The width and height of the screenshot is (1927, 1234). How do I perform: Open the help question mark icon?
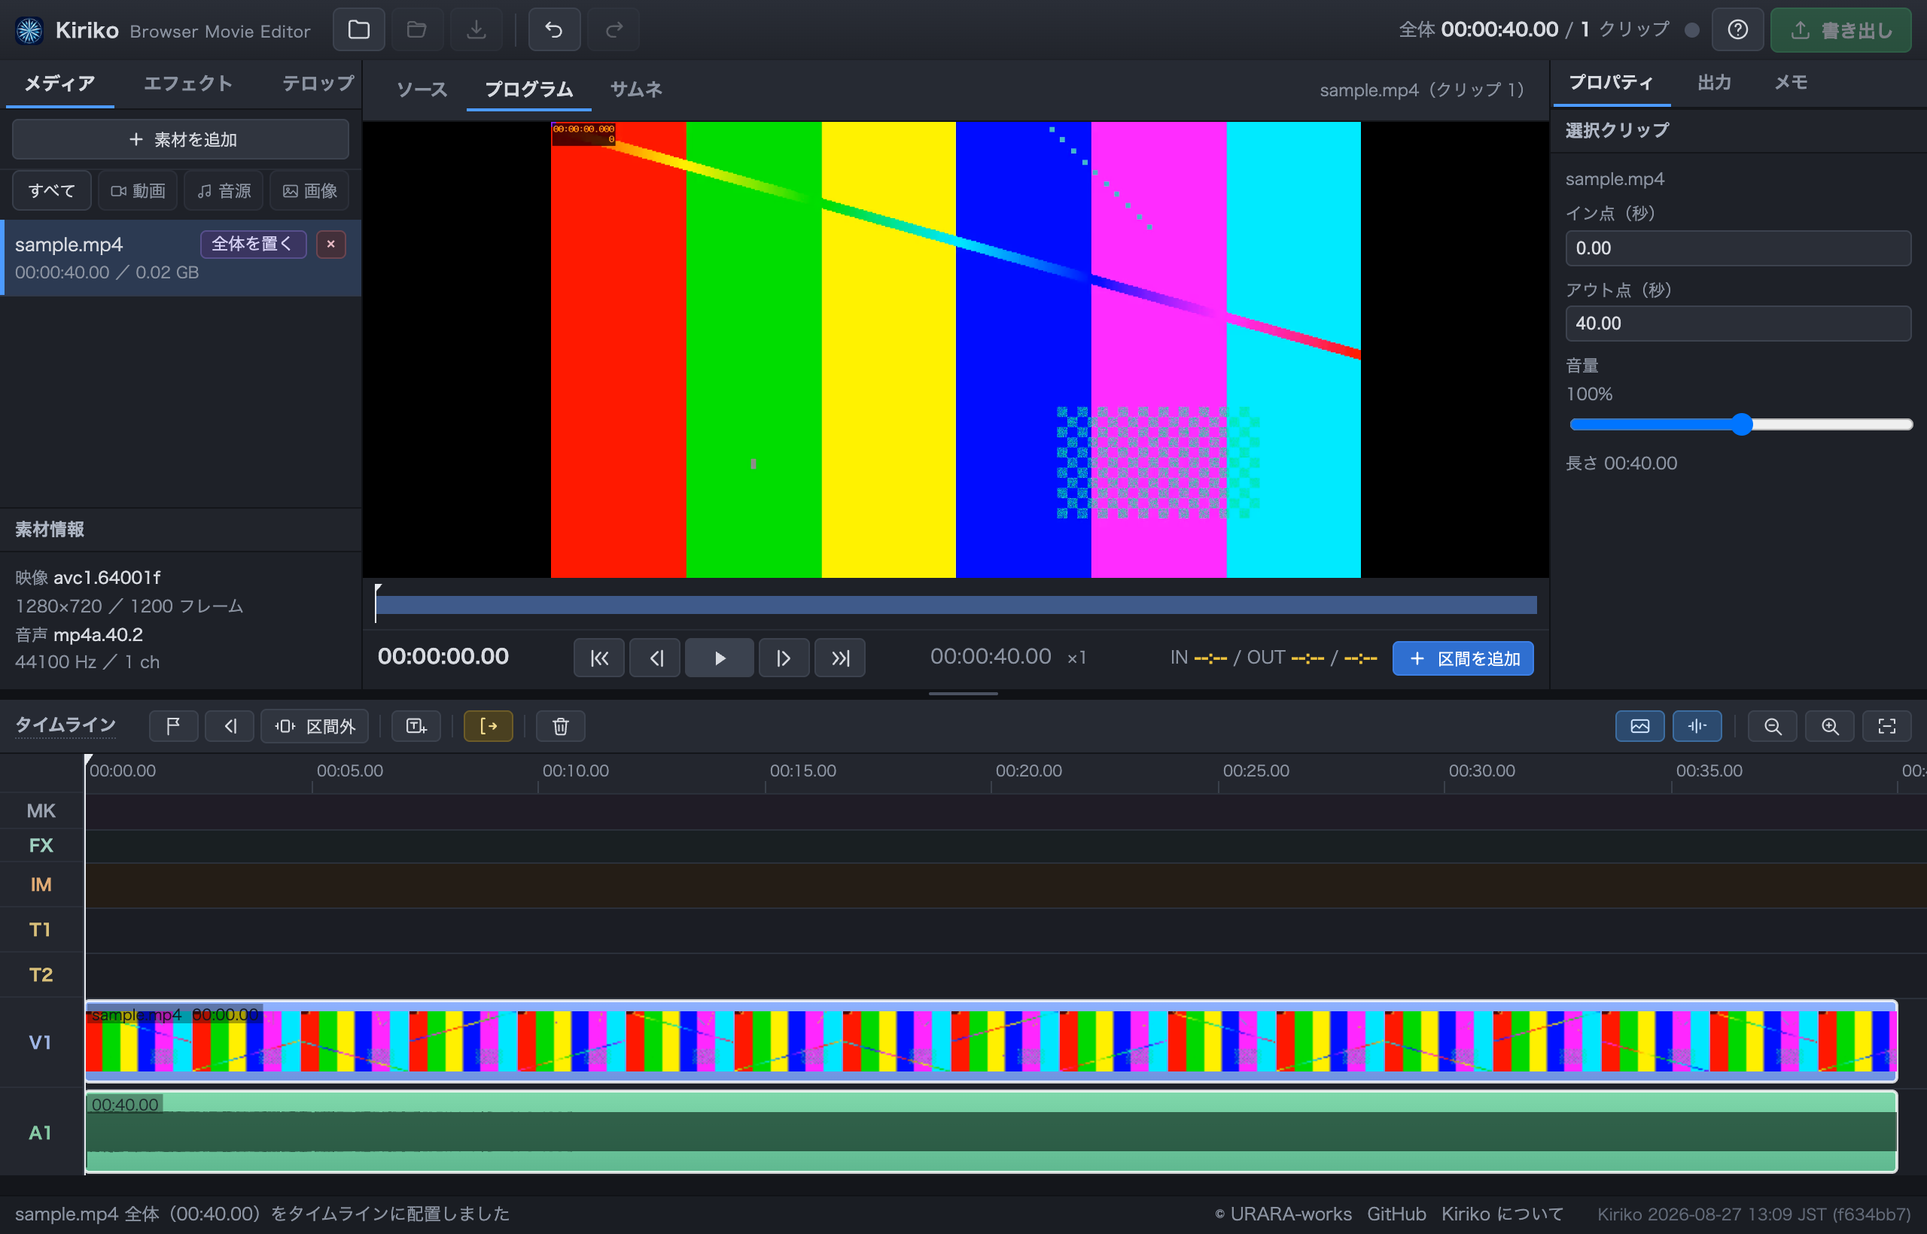click(x=1737, y=29)
